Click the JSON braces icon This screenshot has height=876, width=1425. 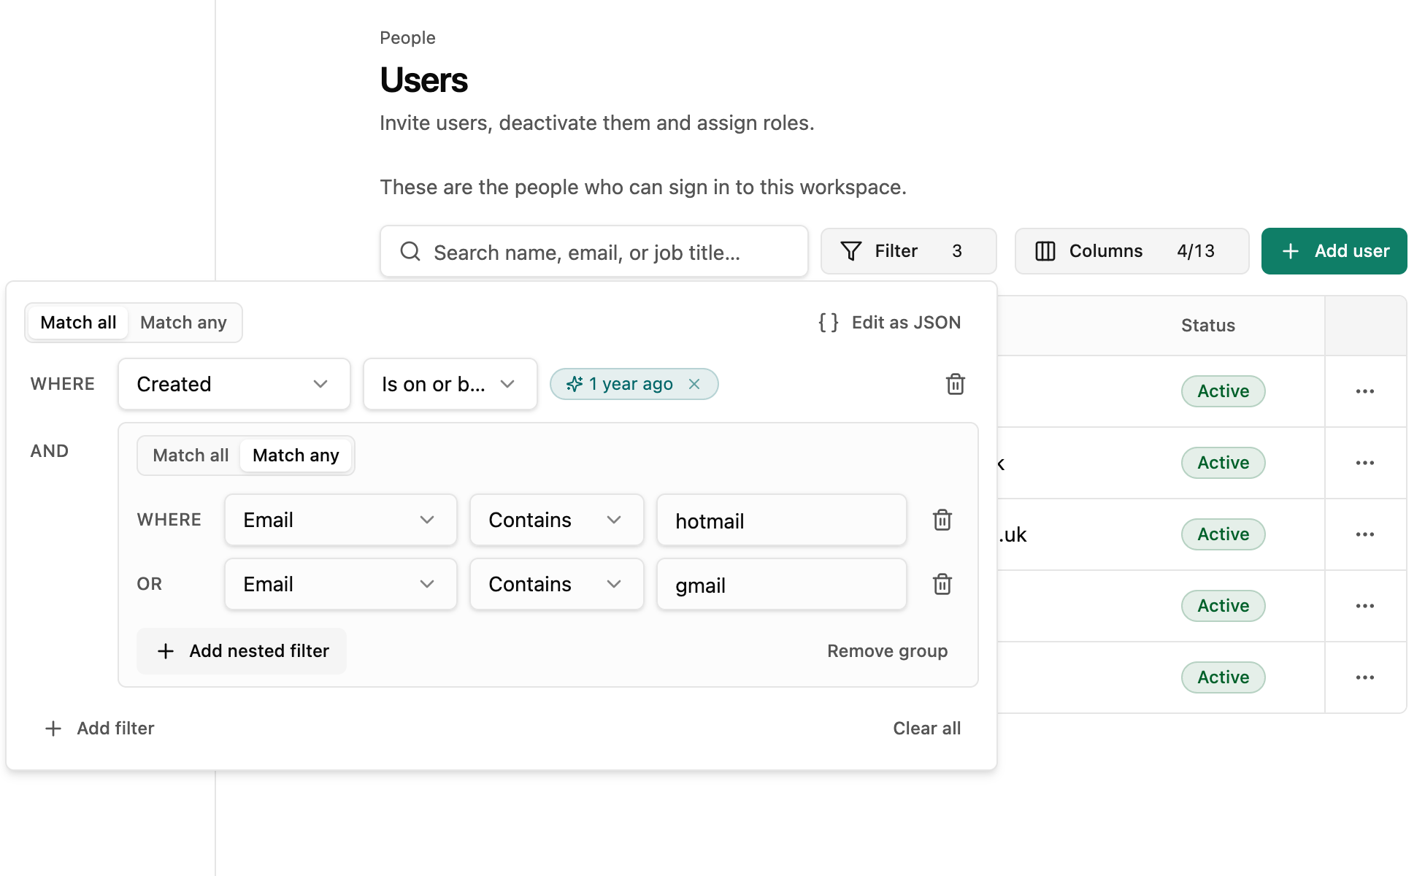[x=829, y=323]
